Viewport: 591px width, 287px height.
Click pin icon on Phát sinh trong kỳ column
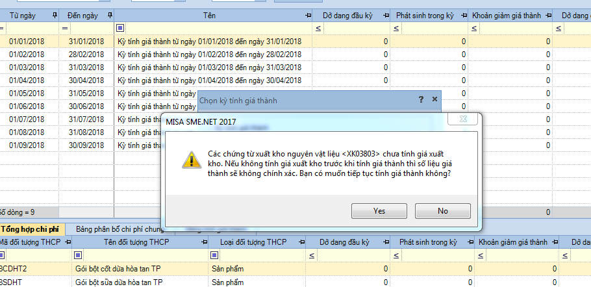(462, 14)
